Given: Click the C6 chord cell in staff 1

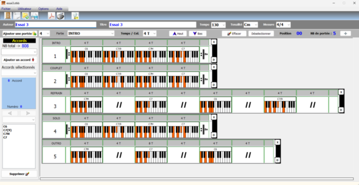Looking at the screenshot, I should pyautogui.click(x=86, y=54).
